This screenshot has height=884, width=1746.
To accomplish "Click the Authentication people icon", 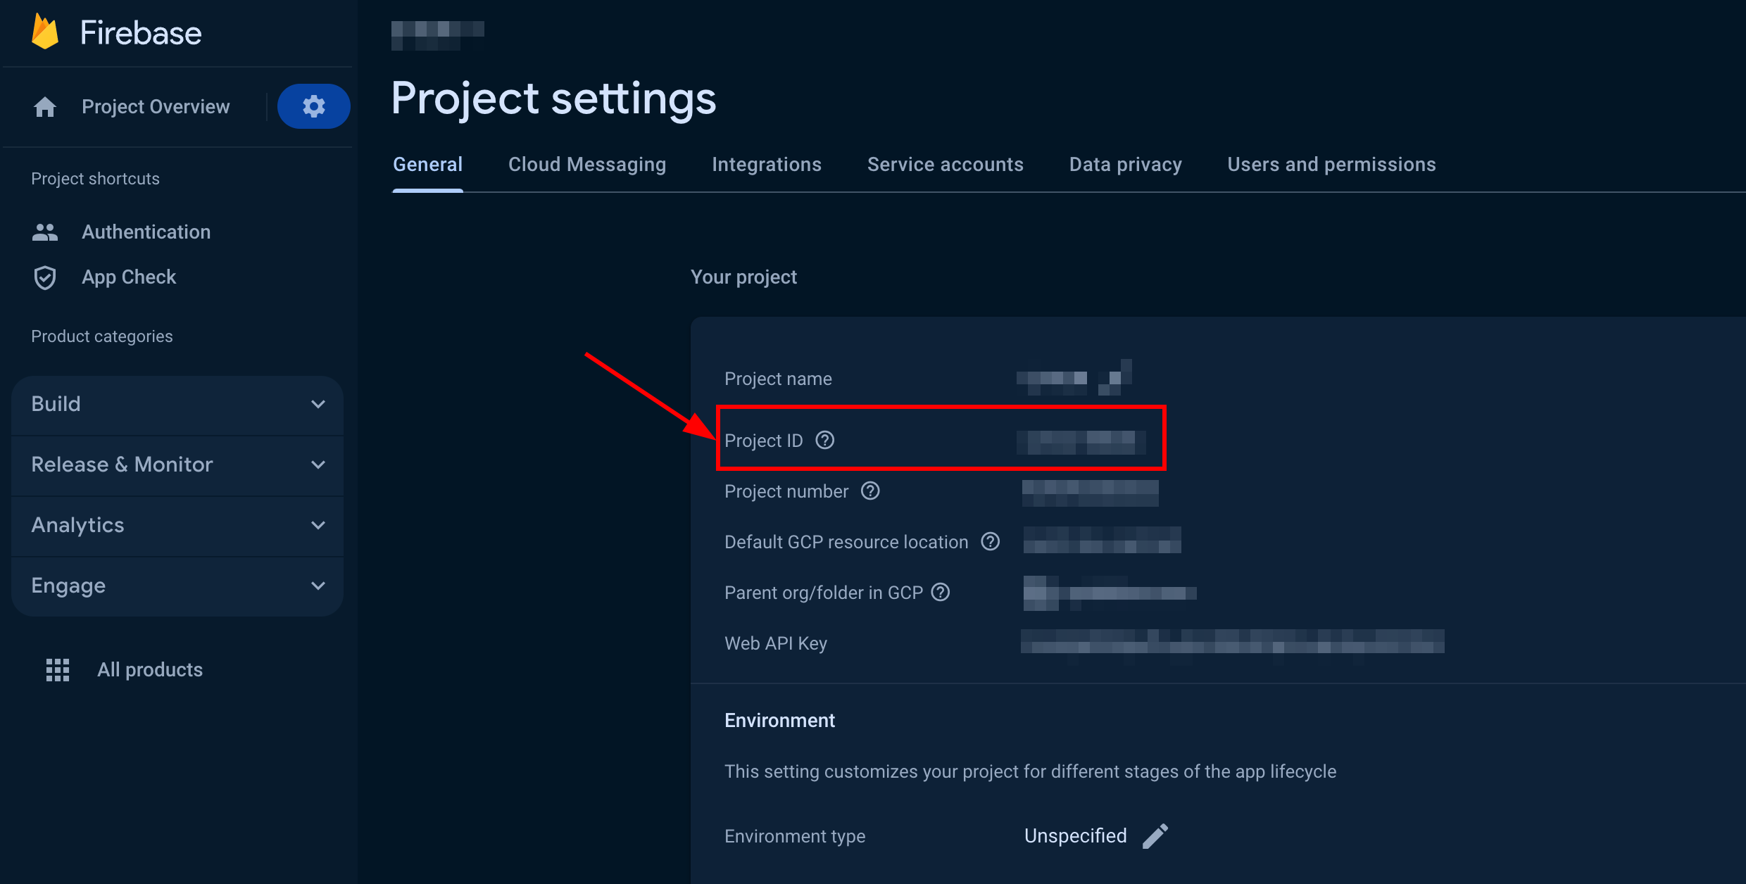I will (x=45, y=232).
